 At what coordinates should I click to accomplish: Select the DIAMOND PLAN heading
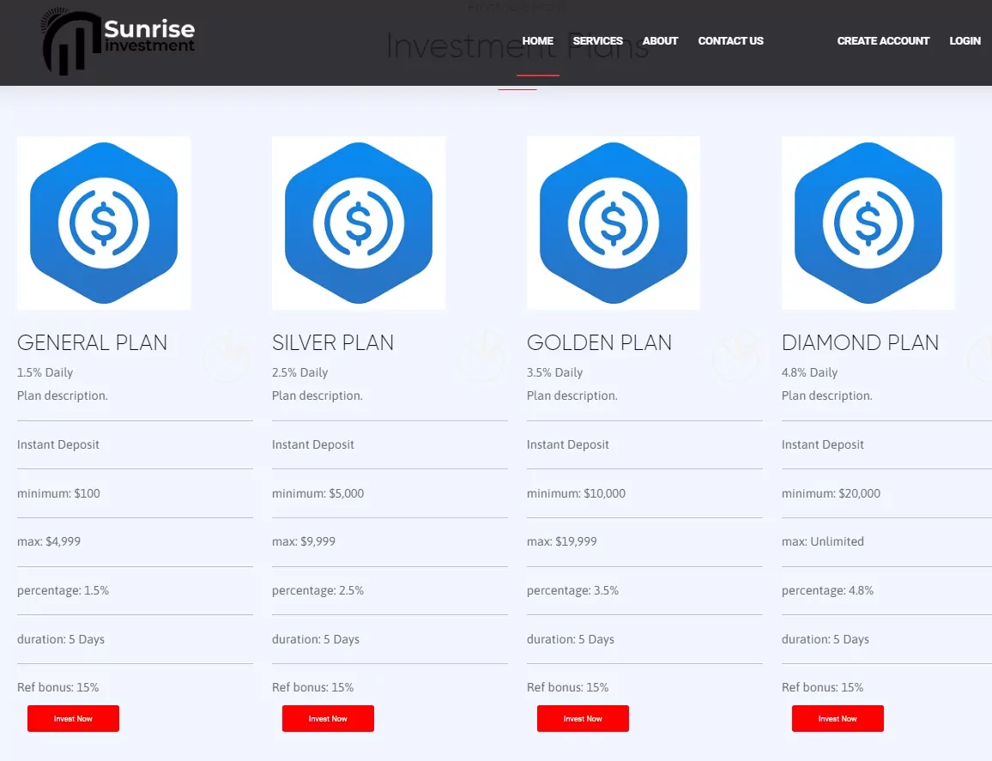[861, 342]
